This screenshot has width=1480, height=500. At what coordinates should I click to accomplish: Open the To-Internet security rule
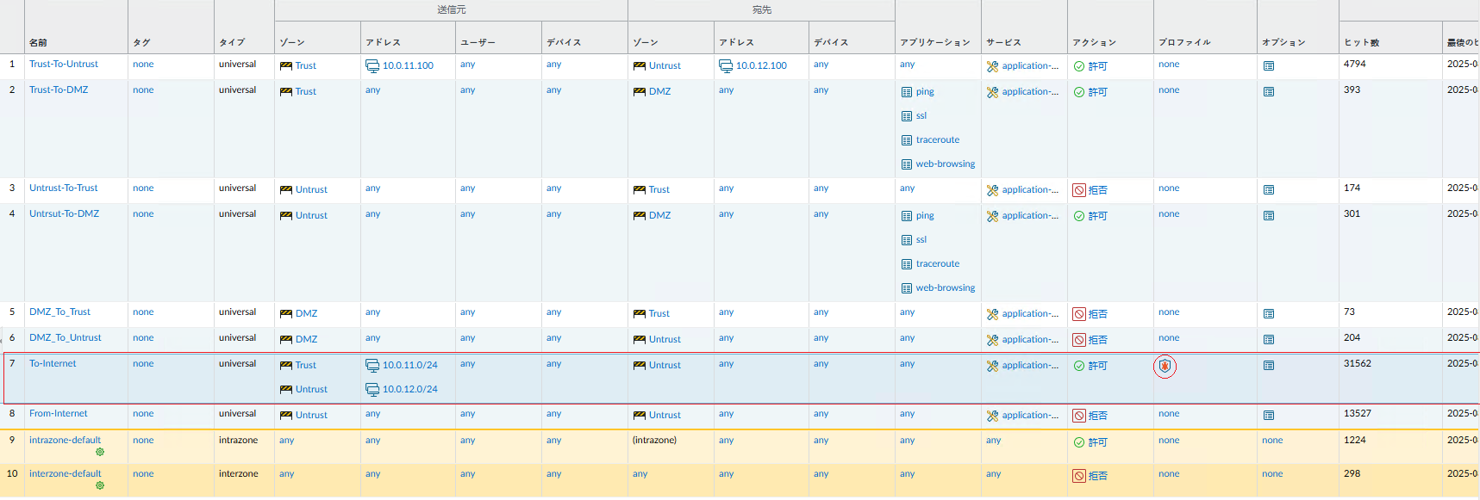click(x=53, y=364)
